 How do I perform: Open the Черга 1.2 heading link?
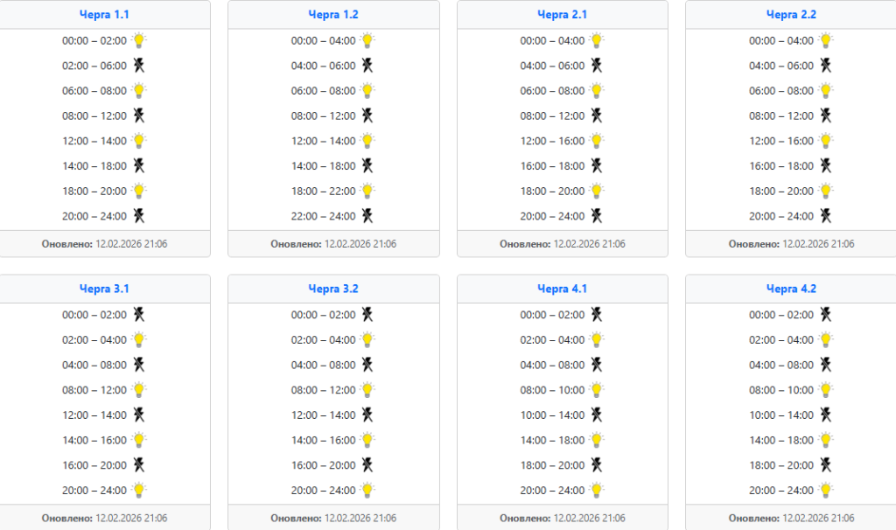(333, 14)
